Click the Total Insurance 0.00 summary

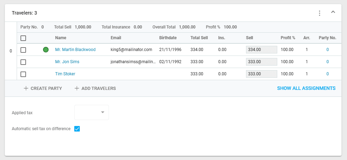click(122, 27)
